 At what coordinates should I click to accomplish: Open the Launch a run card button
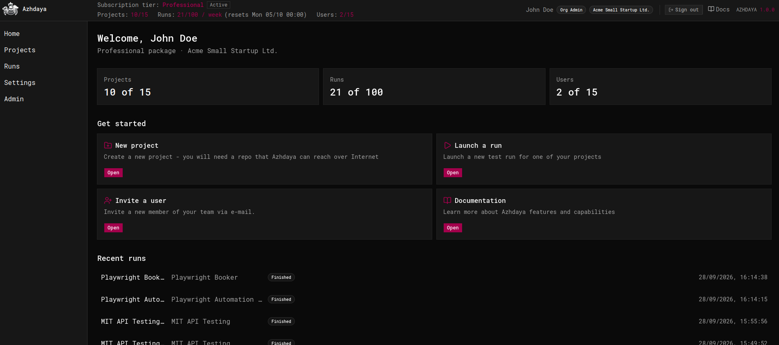click(x=453, y=173)
